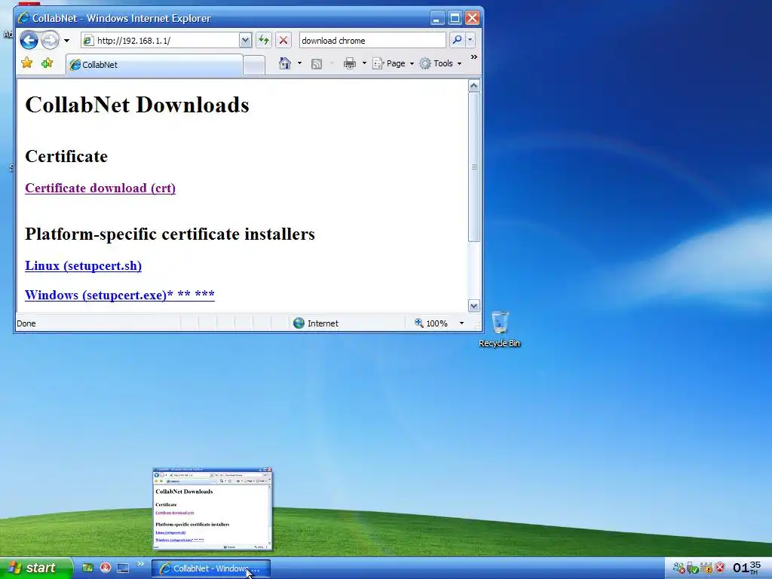Go to the Home page icon
Screen dimensions: 772x579
click(284, 63)
